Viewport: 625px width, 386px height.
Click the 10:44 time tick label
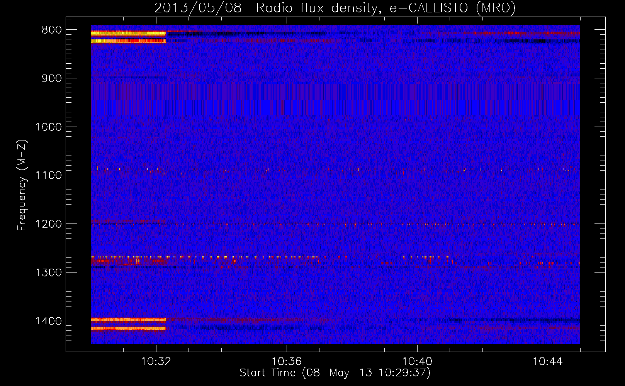pos(548,362)
